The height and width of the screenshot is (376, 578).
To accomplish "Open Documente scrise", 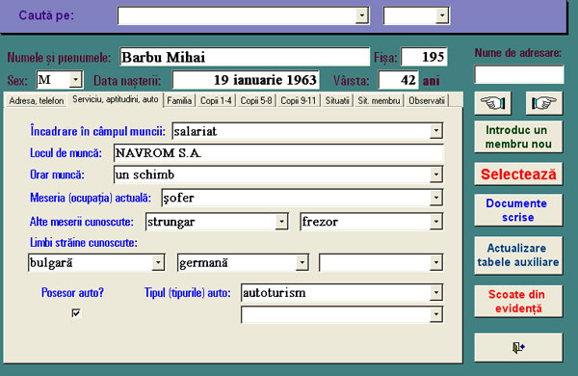I will coord(518,210).
